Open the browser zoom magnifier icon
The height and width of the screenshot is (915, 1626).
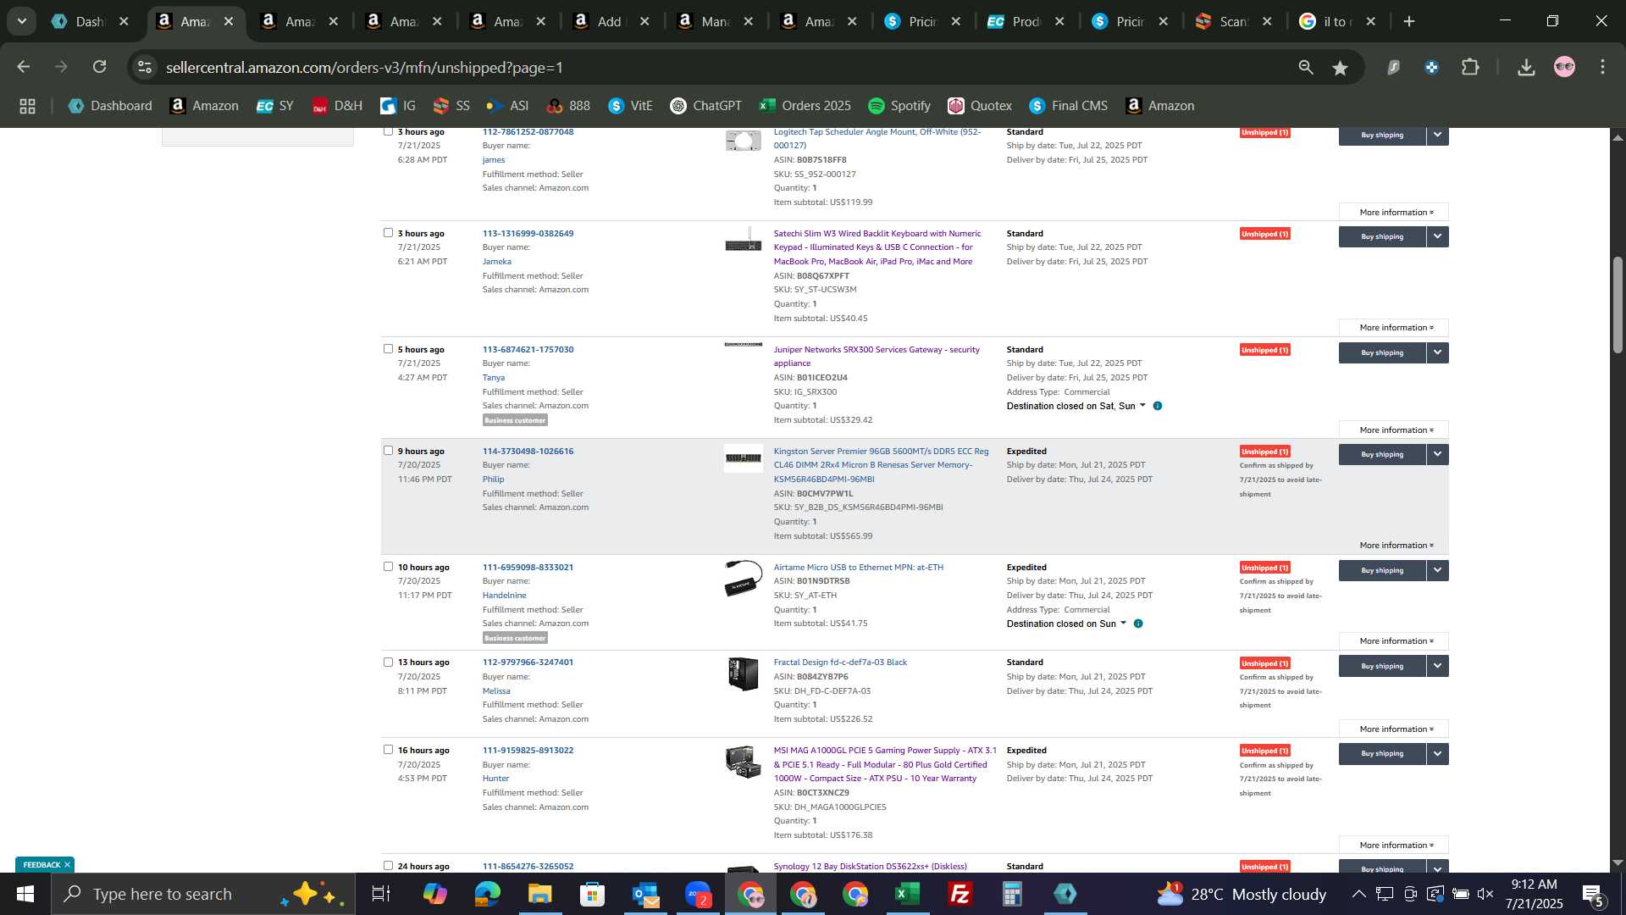click(1306, 68)
